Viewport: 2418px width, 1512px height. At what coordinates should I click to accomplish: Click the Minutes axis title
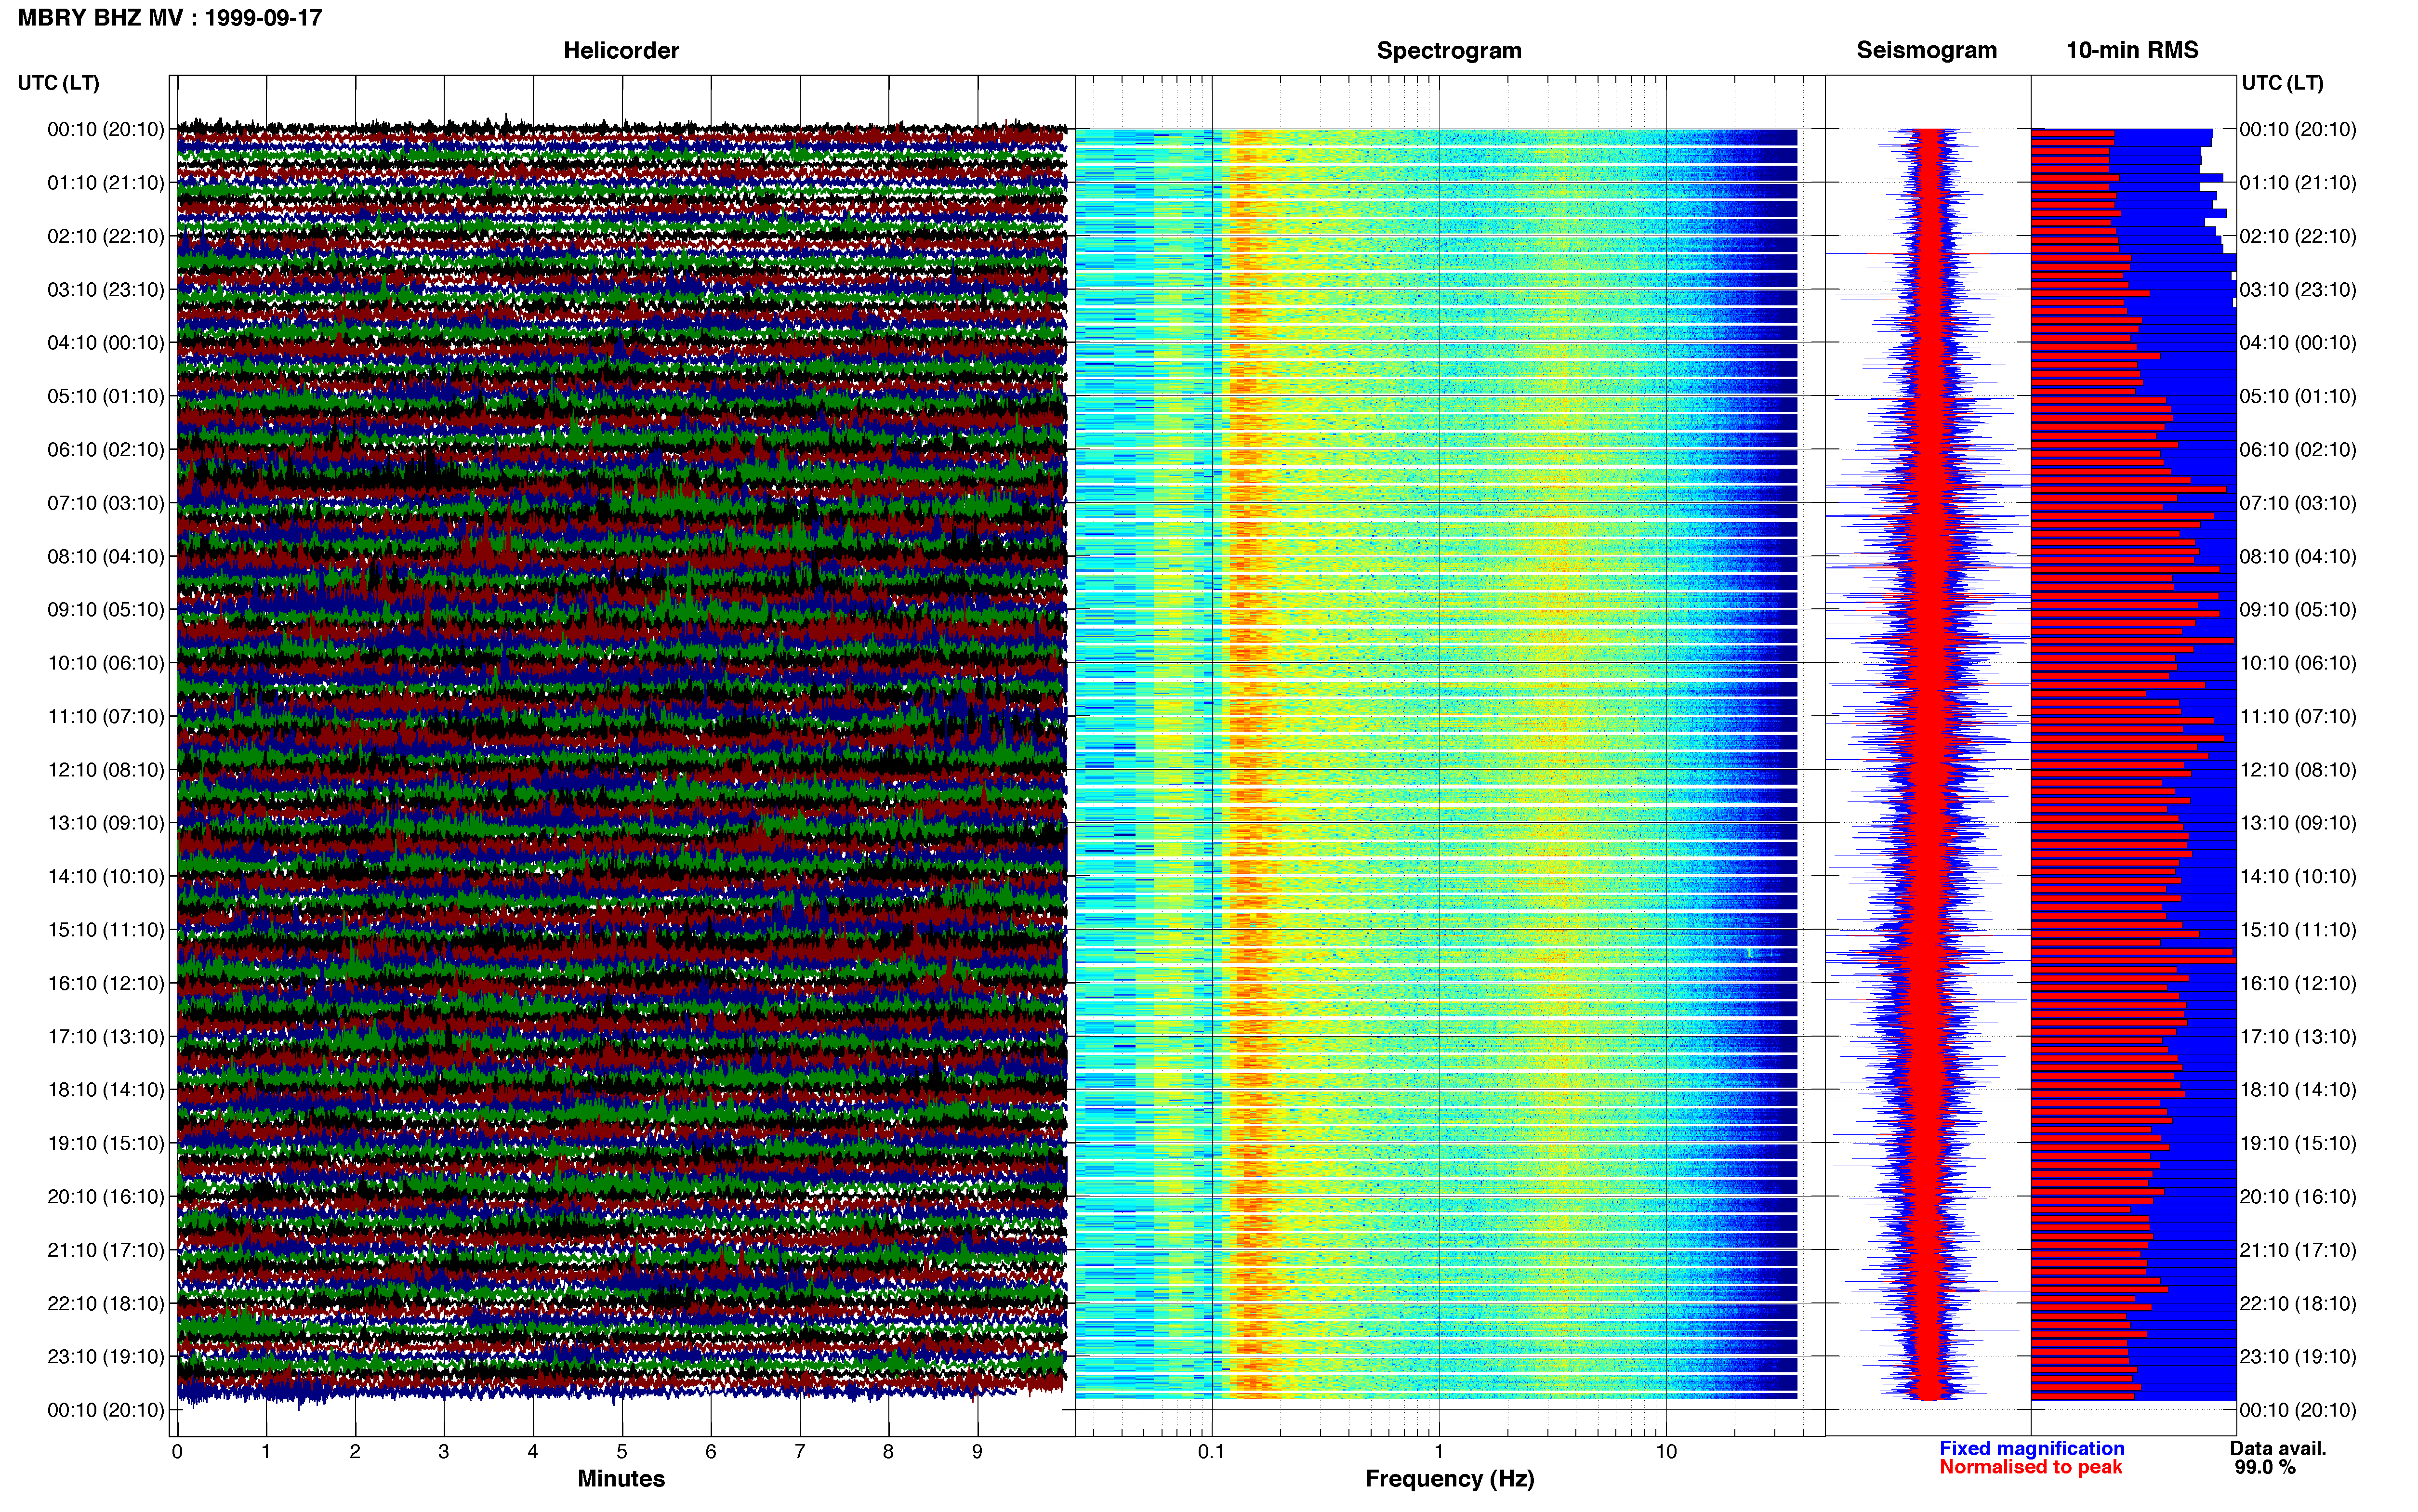pyautogui.click(x=621, y=1479)
